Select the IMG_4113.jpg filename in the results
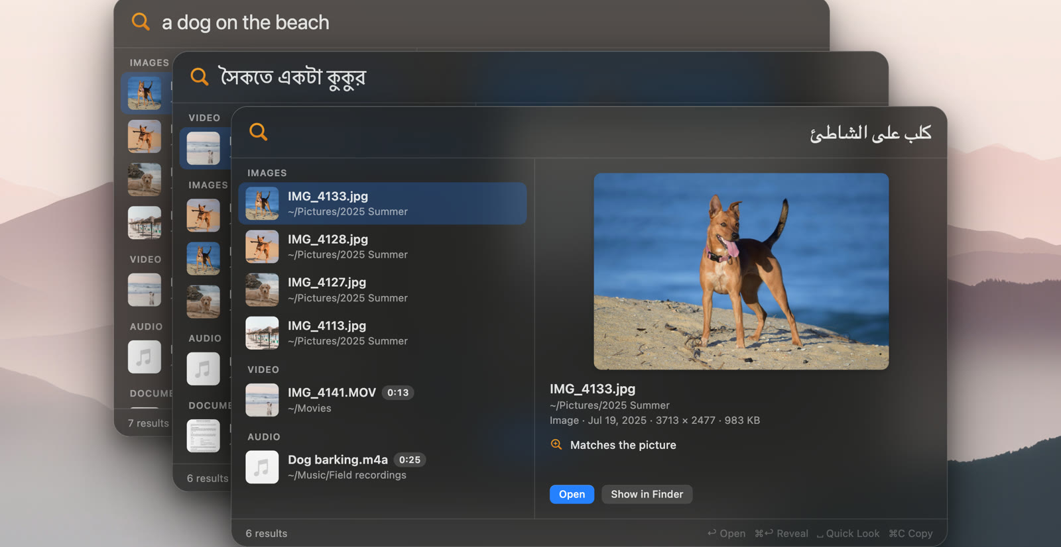 [327, 325]
